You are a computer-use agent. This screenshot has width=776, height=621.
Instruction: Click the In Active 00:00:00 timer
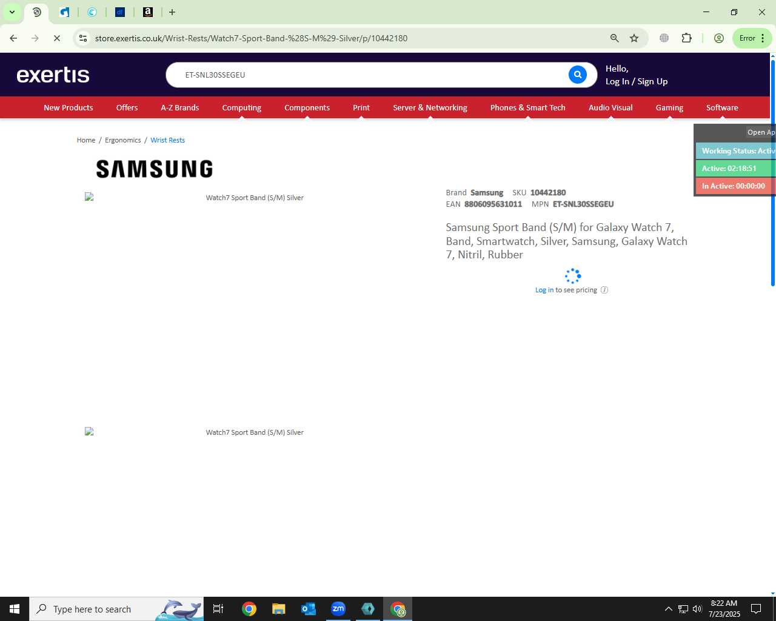(736, 186)
